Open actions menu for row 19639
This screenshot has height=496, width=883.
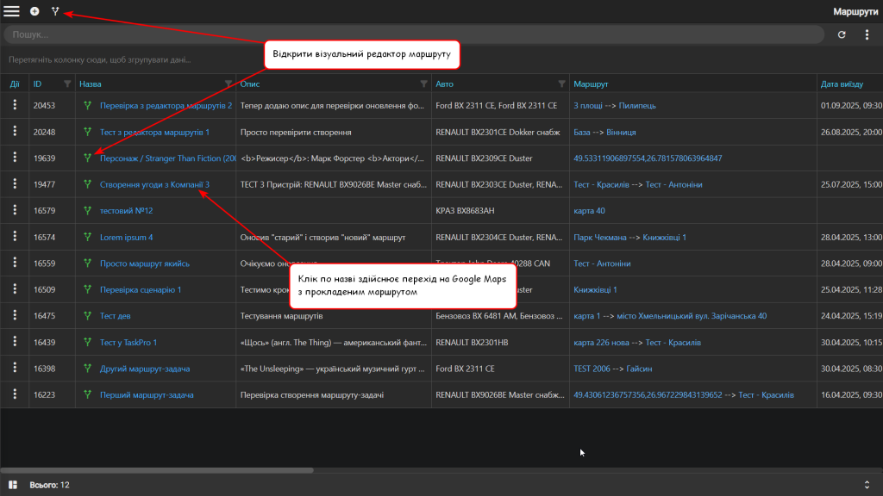[15, 158]
